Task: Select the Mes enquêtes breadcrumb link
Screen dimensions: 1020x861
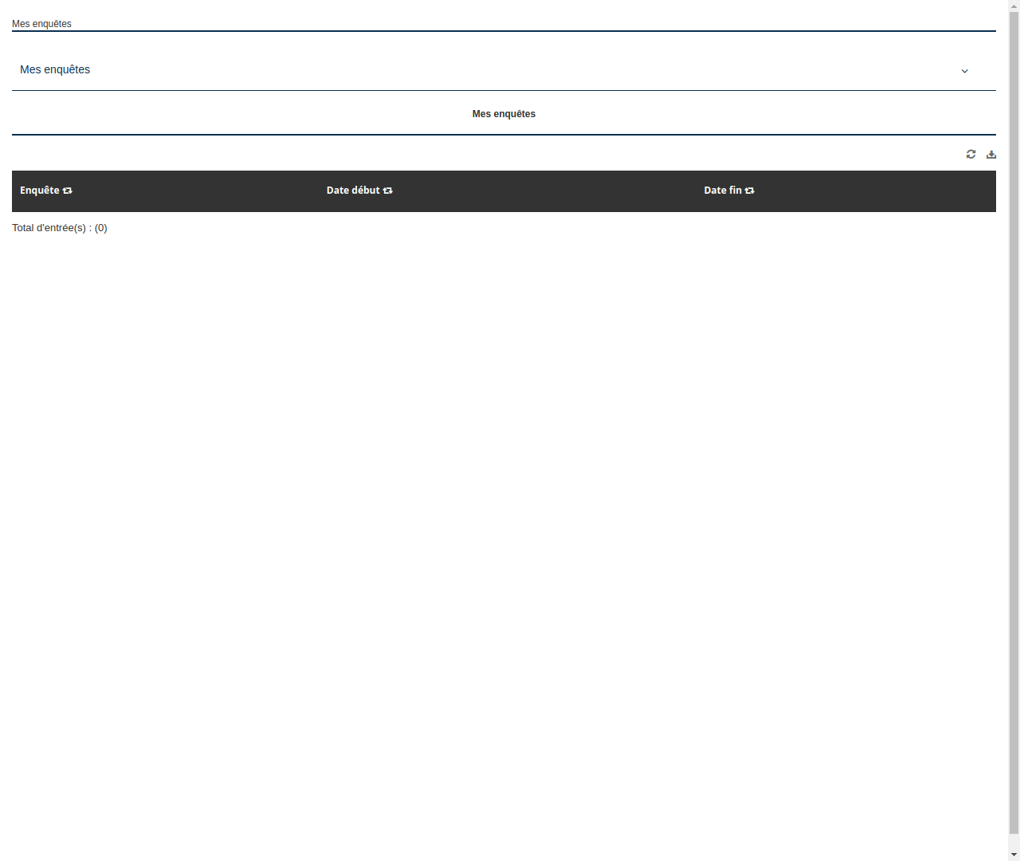Action: pos(41,24)
